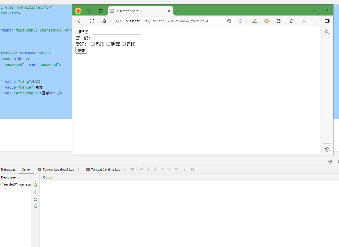The height and width of the screenshot is (247, 339).
Task: Click the Edge icon inside the address bar
Action: pos(229,21)
